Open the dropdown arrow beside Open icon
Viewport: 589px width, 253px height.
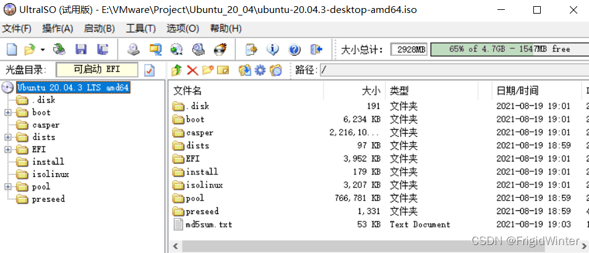click(x=43, y=49)
